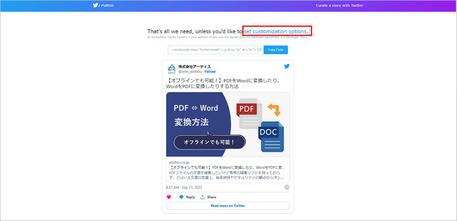Click the Artis company avatar logo
457x221 pixels.
171,69
